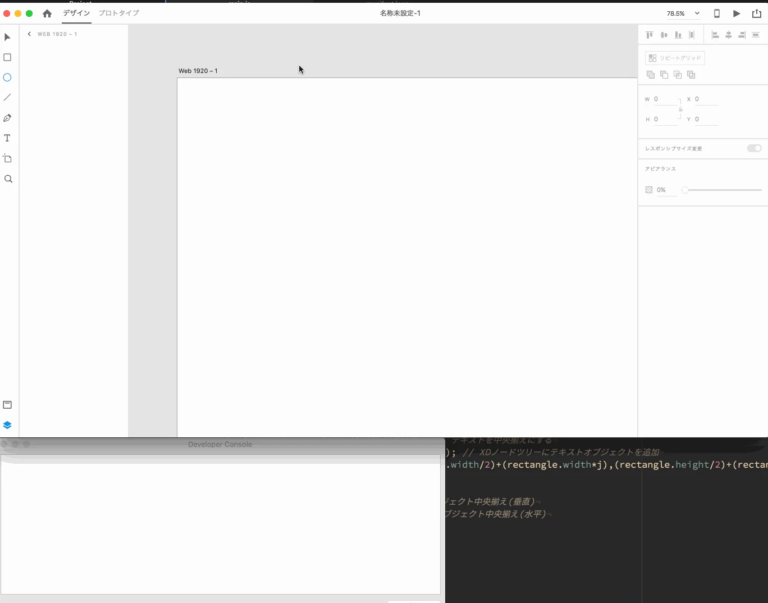The width and height of the screenshot is (768, 603).
Task: Click the opacity 0% value field
Action: click(666, 190)
